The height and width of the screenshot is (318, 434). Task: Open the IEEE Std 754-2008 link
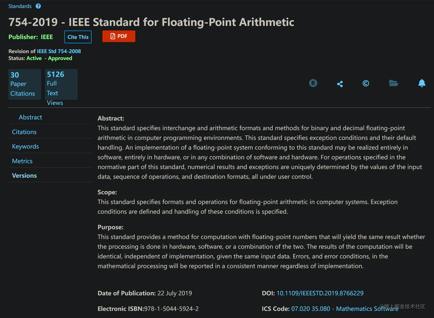point(59,51)
